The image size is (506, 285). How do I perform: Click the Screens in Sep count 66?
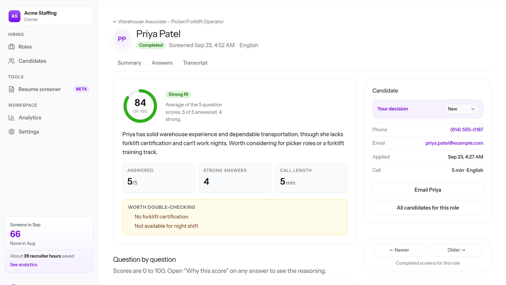15,234
